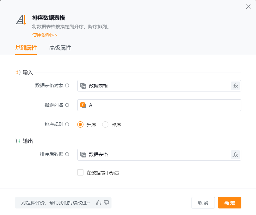Click info icon next to 排序后数据
This screenshot has height=215, width=256.
pyautogui.click(x=67, y=154)
